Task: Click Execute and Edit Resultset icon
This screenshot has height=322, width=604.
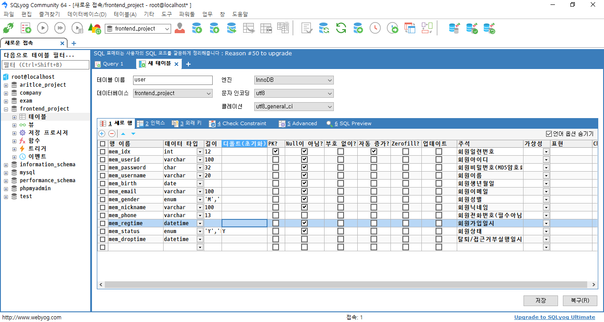Action: click(x=77, y=28)
